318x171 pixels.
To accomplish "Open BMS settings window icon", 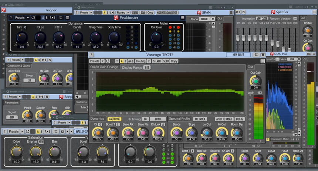I will click(50, 60).
